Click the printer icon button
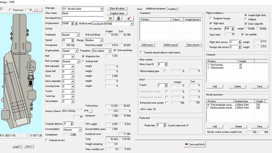Screen dimensions: 272x153 (x=119, y=18)
